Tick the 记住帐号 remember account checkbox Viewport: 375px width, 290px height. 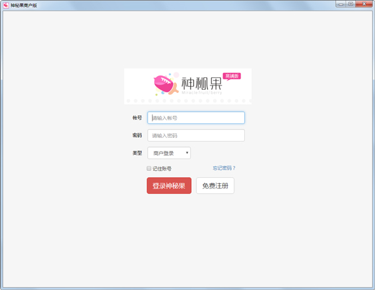149,168
